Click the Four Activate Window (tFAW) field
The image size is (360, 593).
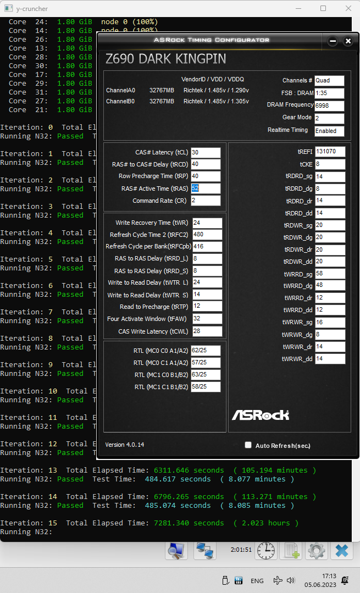pyautogui.click(x=207, y=319)
